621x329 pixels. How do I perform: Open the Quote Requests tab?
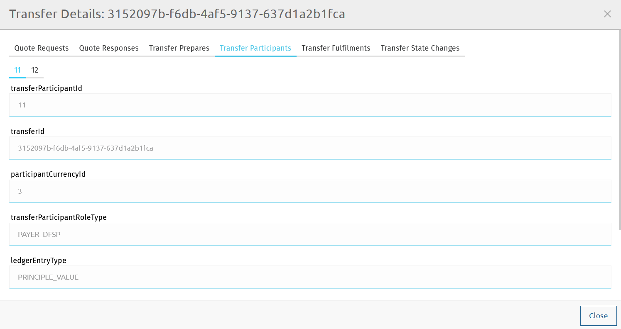pos(42,48)
